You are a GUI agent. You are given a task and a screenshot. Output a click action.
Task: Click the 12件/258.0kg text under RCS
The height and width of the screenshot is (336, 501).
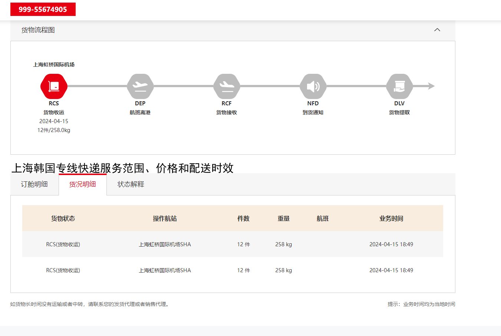(x=54, y=130)
